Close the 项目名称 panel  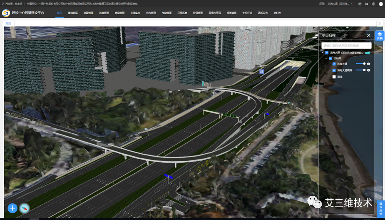pos(368,35)
